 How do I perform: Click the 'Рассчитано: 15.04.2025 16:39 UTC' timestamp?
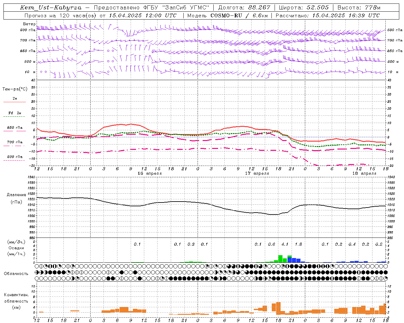pyautogui.click(x=328, y=15)
